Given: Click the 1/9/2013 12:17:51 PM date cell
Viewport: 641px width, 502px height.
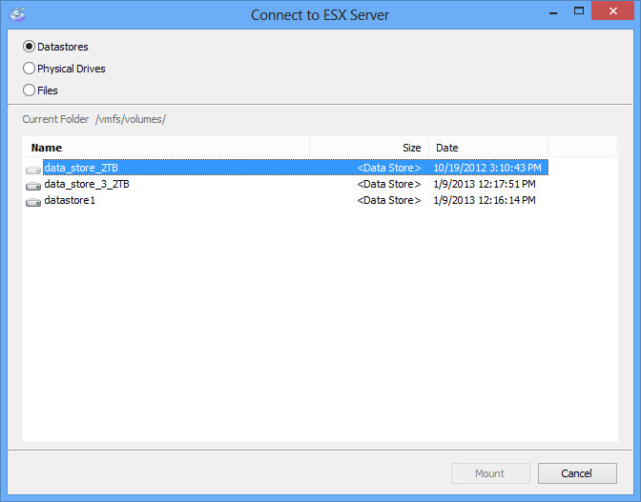Looking at the screenshot, I should pos(485,184).
